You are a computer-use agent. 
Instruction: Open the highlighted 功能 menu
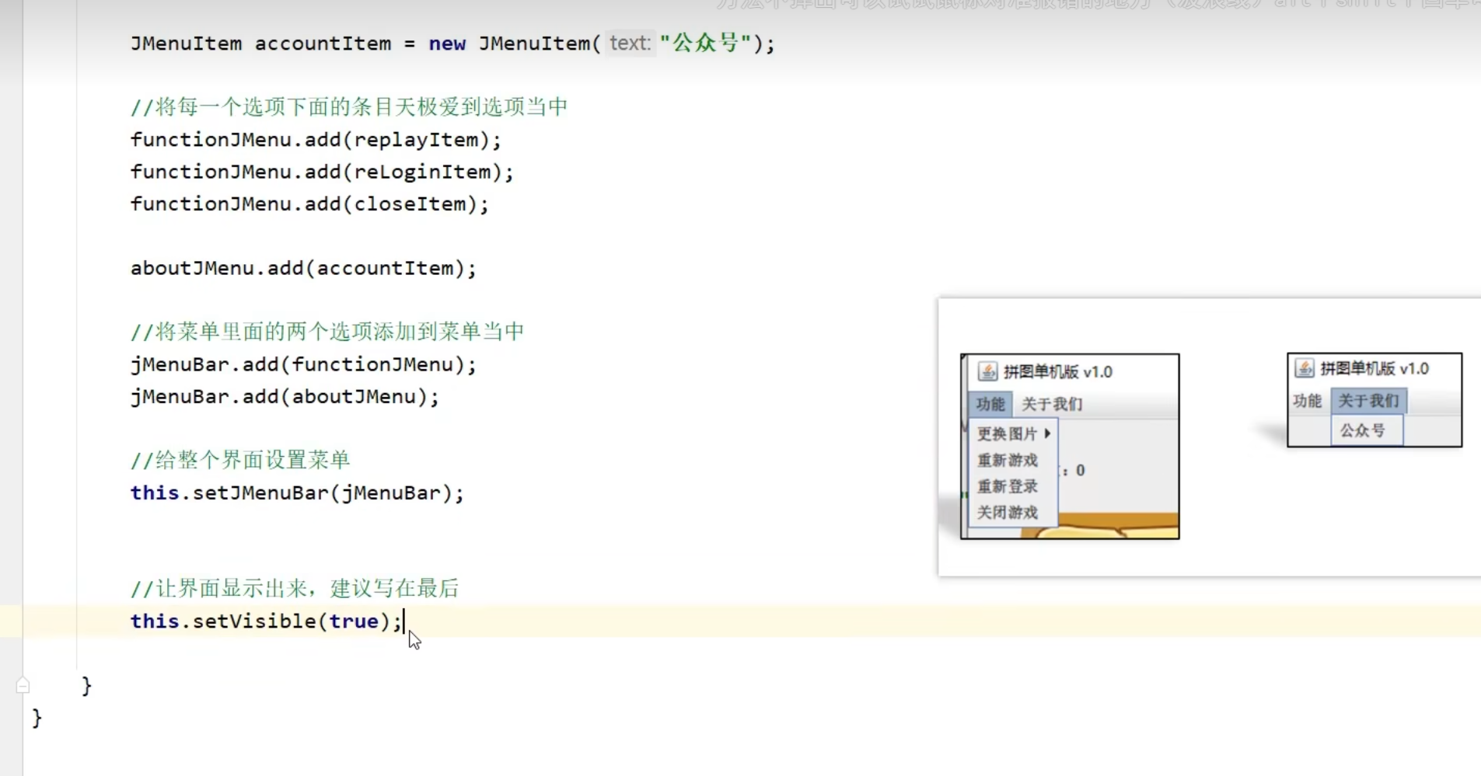click(x=990, y=404)
